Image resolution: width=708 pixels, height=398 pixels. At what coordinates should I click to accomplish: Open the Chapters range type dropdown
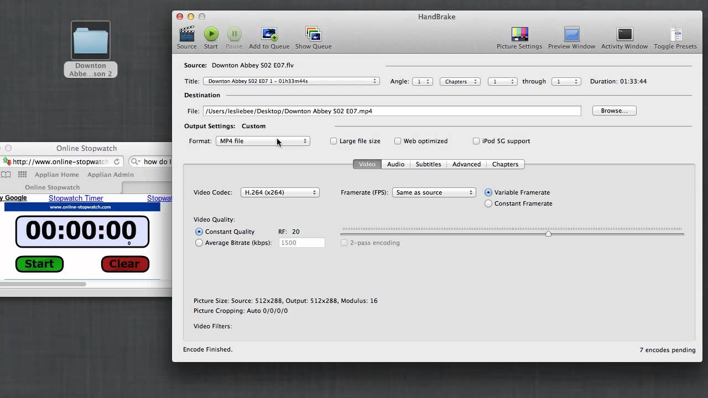pyautogui.click(x=460, y=81)
